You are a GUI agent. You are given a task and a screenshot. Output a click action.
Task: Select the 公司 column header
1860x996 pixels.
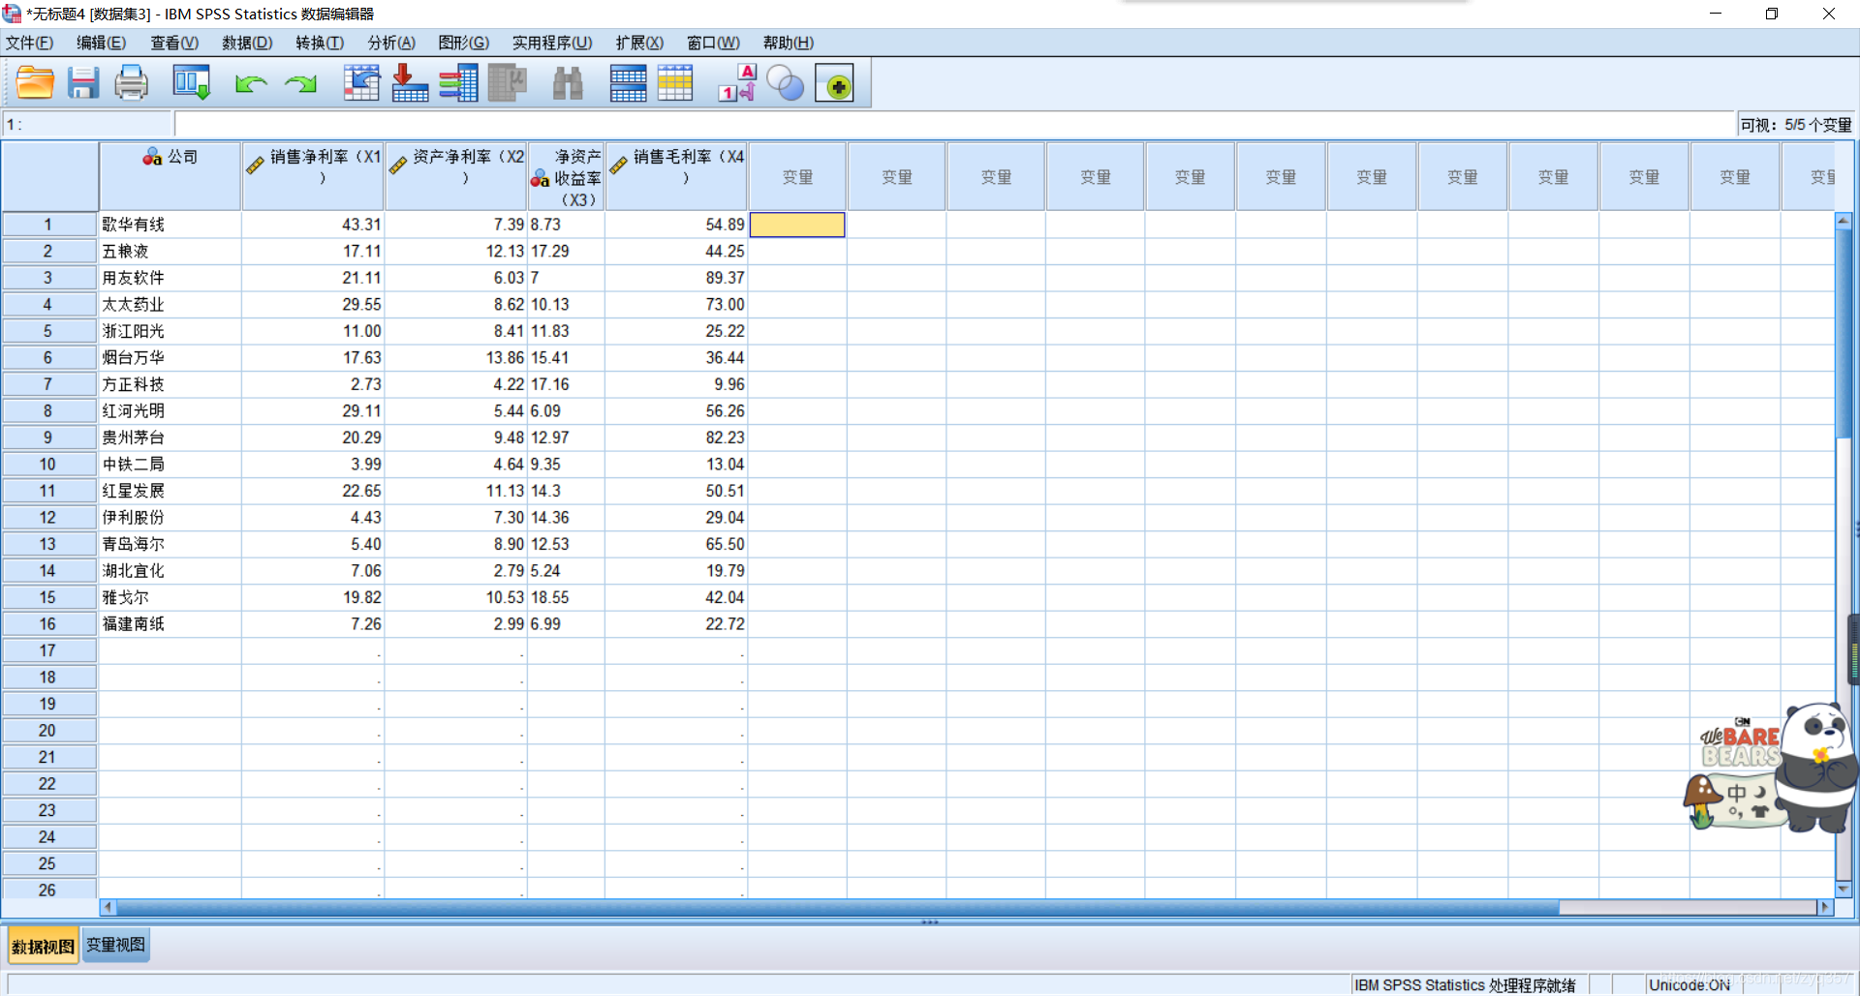click(170, 176)
